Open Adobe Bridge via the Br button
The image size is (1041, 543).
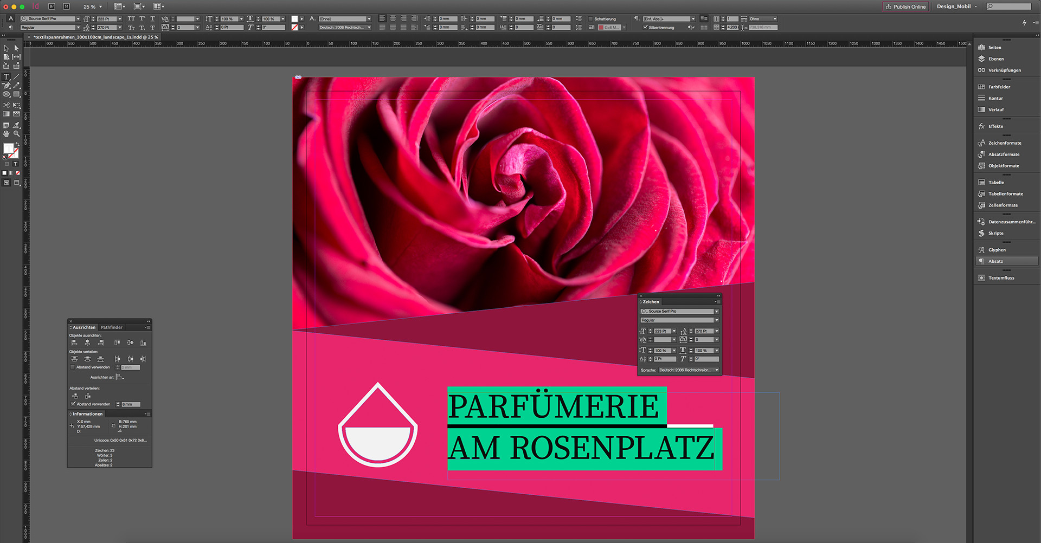coord(50,7)
